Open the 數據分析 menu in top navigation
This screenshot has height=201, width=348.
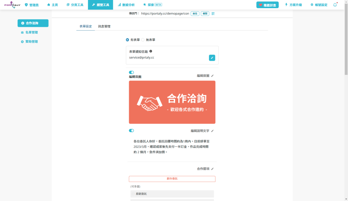(126, 5)
